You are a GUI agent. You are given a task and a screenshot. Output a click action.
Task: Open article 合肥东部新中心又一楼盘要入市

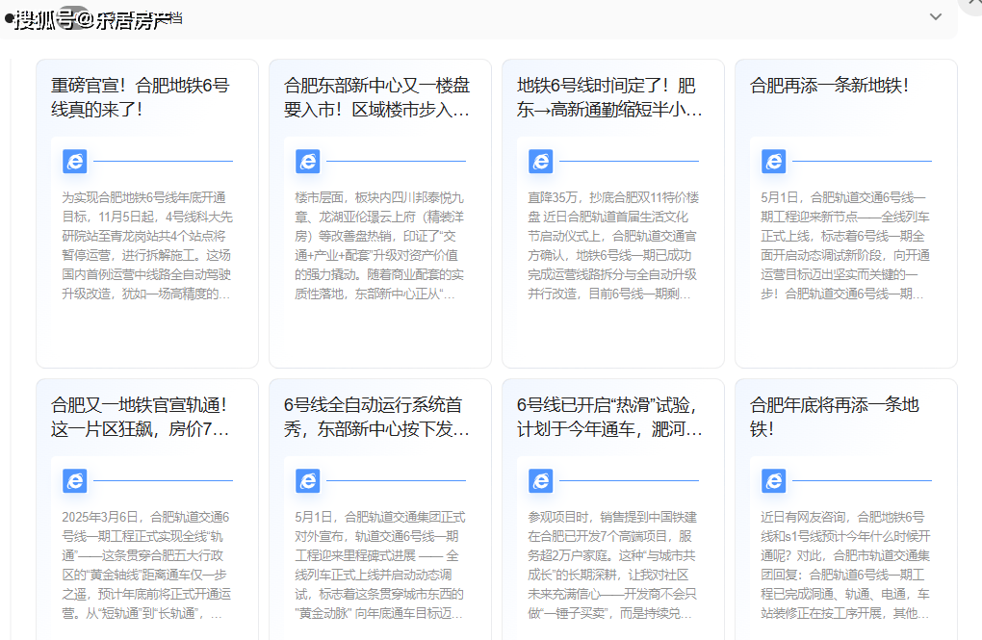tap(376, 97)
